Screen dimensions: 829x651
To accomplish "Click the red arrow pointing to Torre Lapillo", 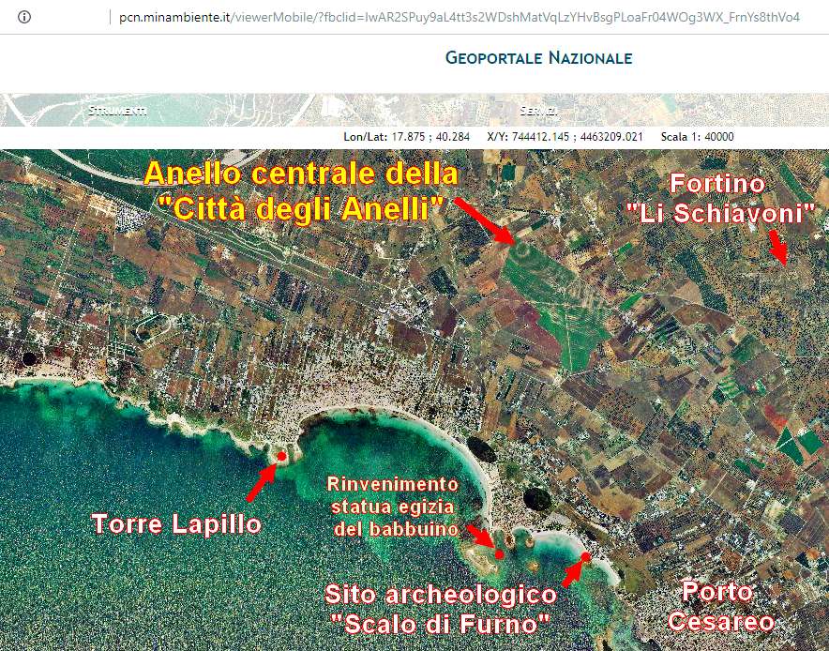I will (x=260, y=480).
